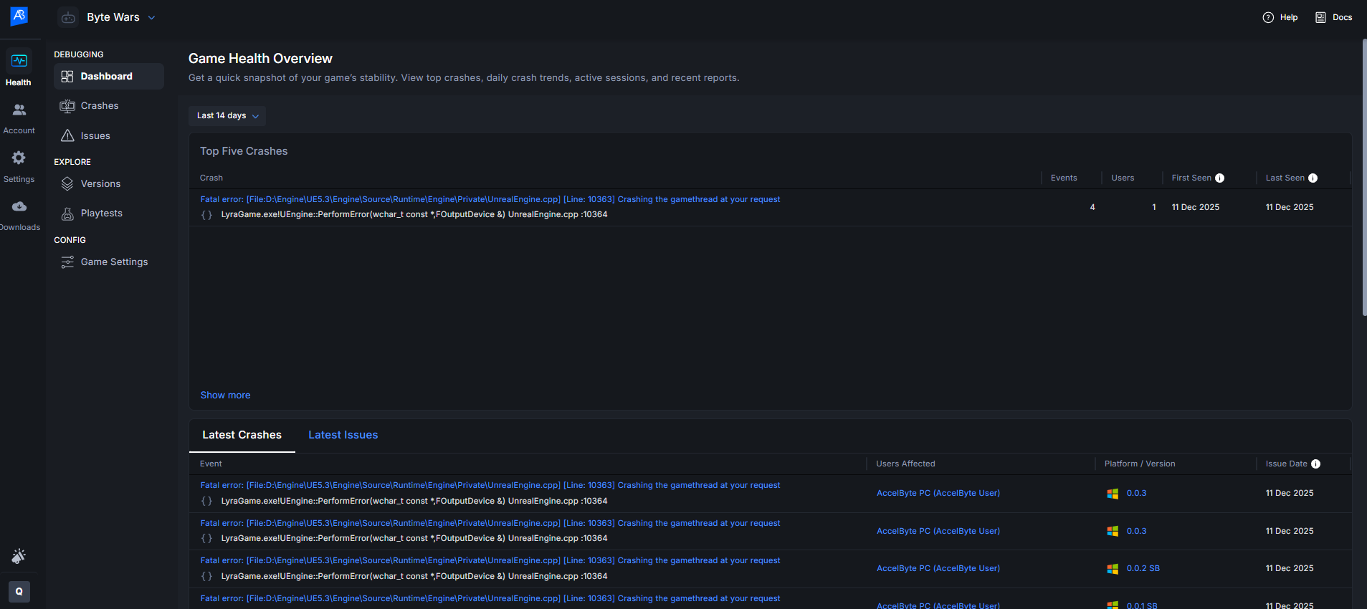The width and height of the screenshot is (1367, 609).
Task: Click the Byte Wars gamepad icon
Action: coord(68,17)
